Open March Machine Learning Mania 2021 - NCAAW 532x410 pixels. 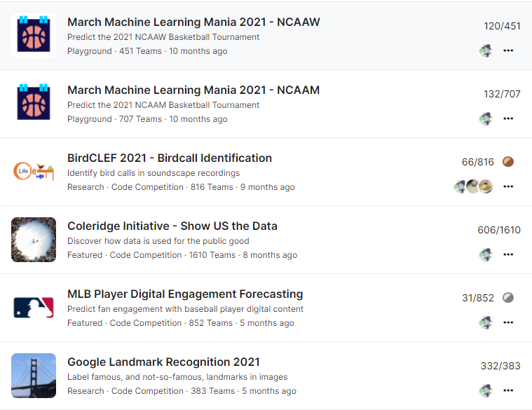click(x=193, y=22)
